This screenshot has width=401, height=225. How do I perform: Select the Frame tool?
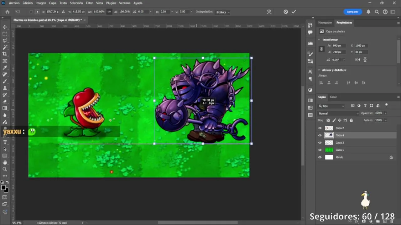pos(5,61)
